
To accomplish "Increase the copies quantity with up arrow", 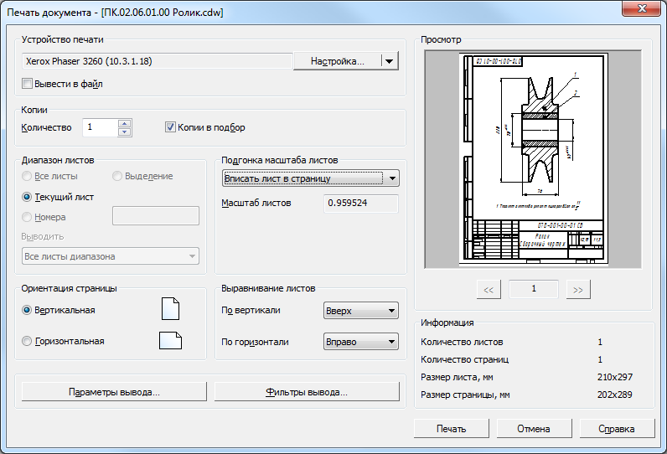I will [x=125, y=124].
